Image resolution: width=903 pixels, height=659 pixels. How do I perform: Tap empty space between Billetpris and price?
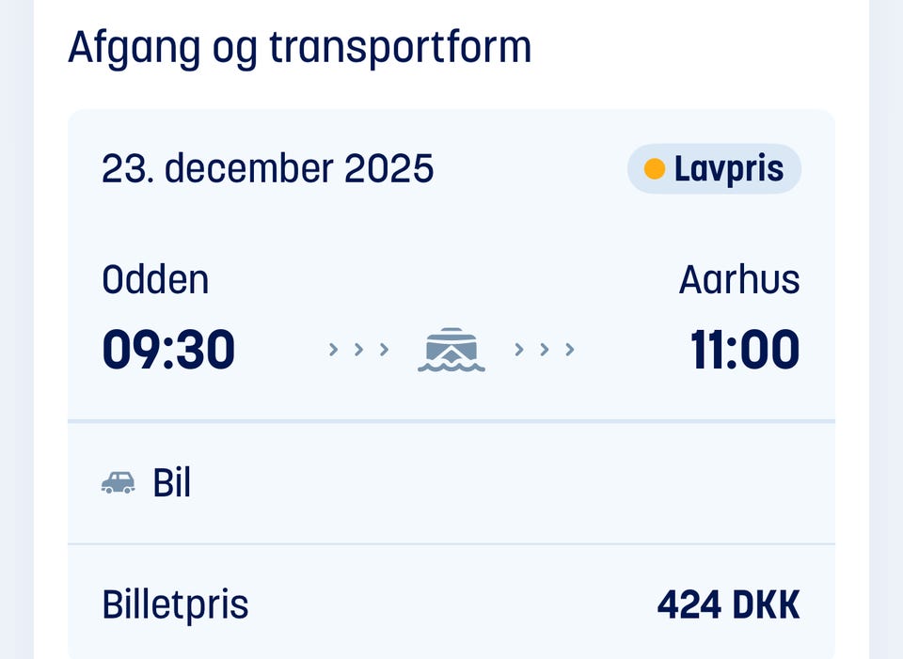click(x=451, y=604)
